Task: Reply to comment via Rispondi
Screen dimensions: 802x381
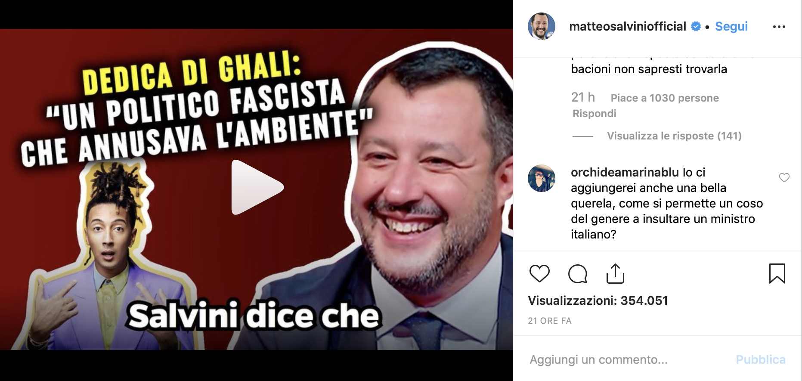Action: 594,114
